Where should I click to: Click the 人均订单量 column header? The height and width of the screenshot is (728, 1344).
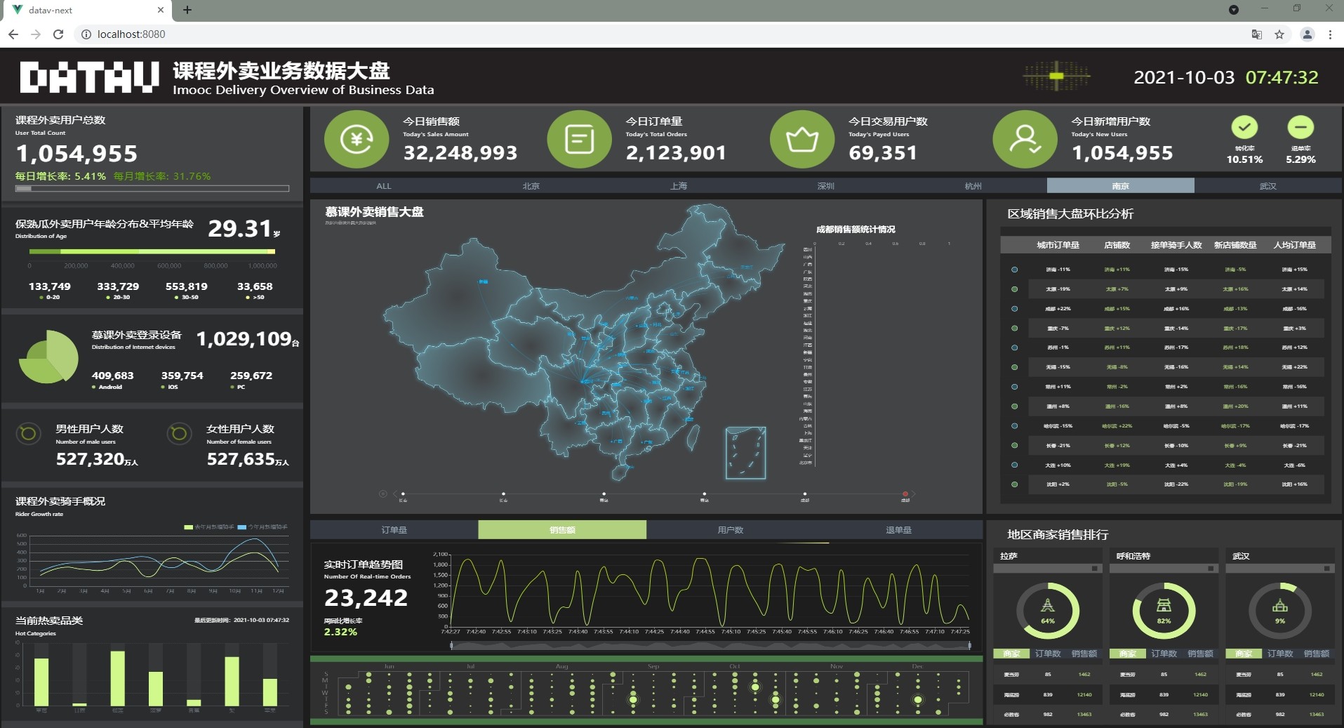click(1295, 245)
